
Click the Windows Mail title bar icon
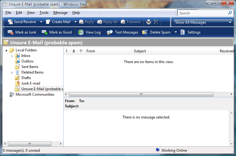[5, 4]
